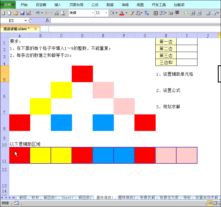Click the shapes icon at toolbar end
This screenshot has height=207, width=221.
click(214, 13)
